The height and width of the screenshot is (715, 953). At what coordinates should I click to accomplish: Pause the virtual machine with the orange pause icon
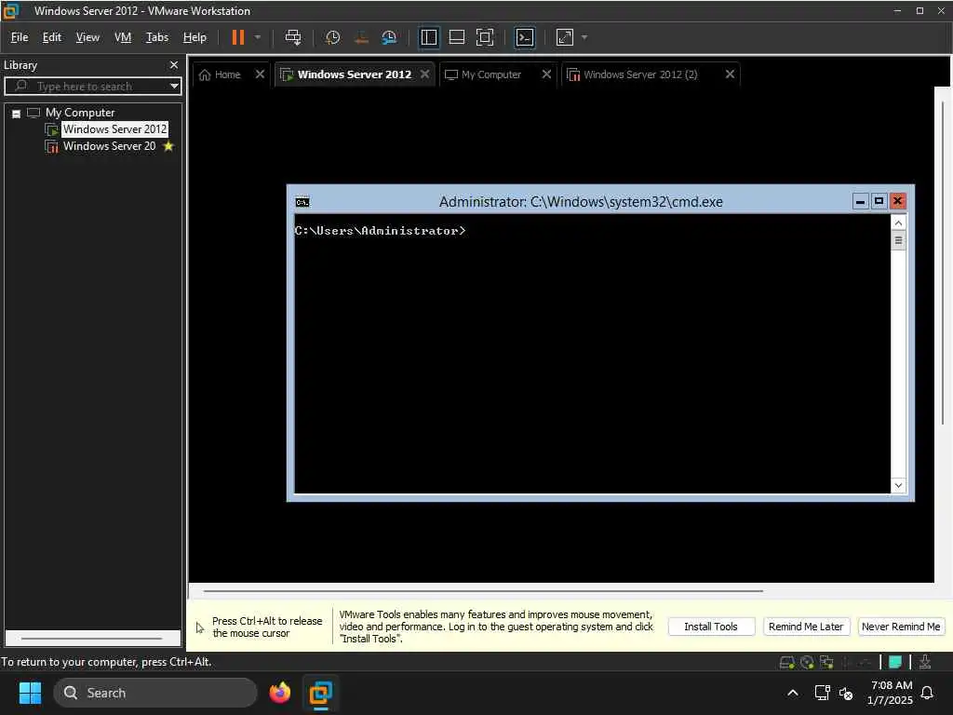(237, 37)
